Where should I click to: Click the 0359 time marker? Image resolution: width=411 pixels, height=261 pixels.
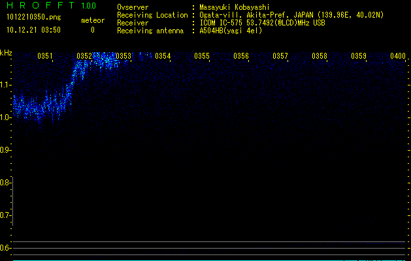[359, 56]
